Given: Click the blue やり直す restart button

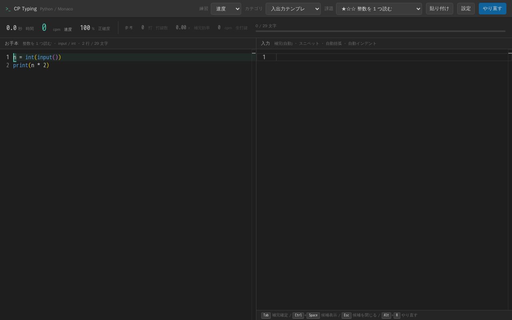Looking at the screenshot, I should [492, 8].
